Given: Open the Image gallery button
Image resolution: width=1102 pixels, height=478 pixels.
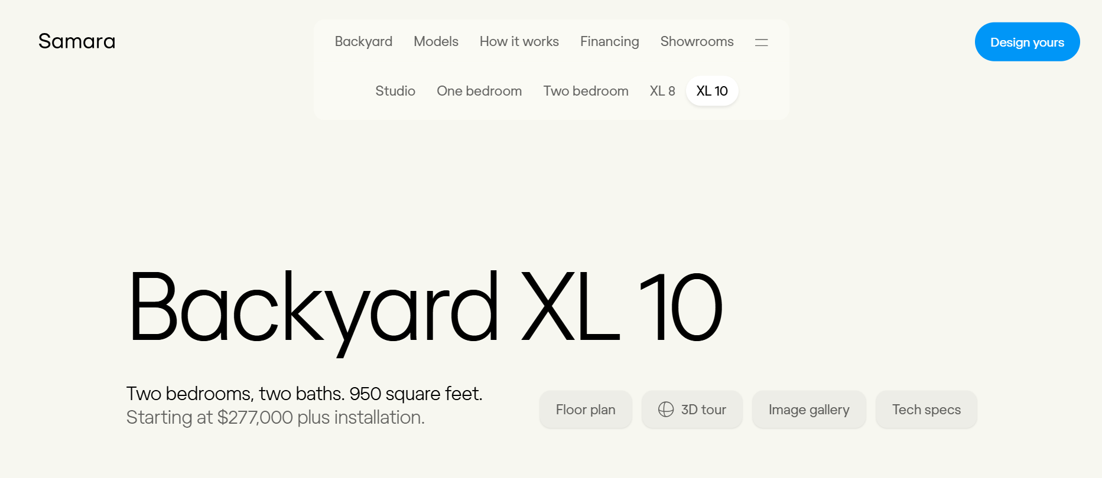Looking at the screenshot, I should tap(809, 410).
